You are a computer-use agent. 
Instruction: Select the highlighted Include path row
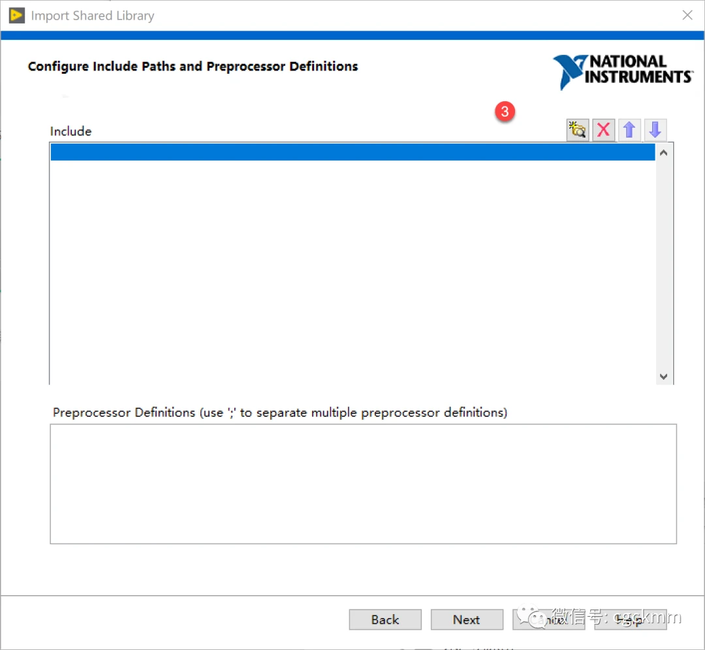tap(352, 152)
